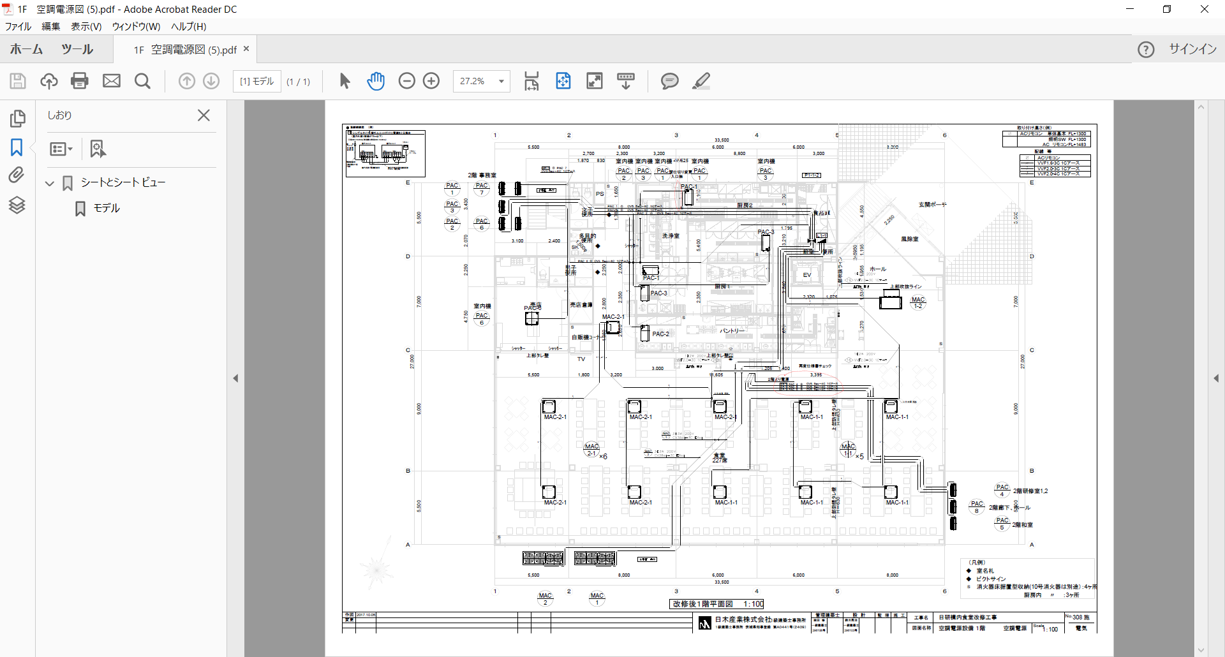The width and height of the screenshot is (1225, 657).
Task: Open the layers panel
Action: (17, 205)
